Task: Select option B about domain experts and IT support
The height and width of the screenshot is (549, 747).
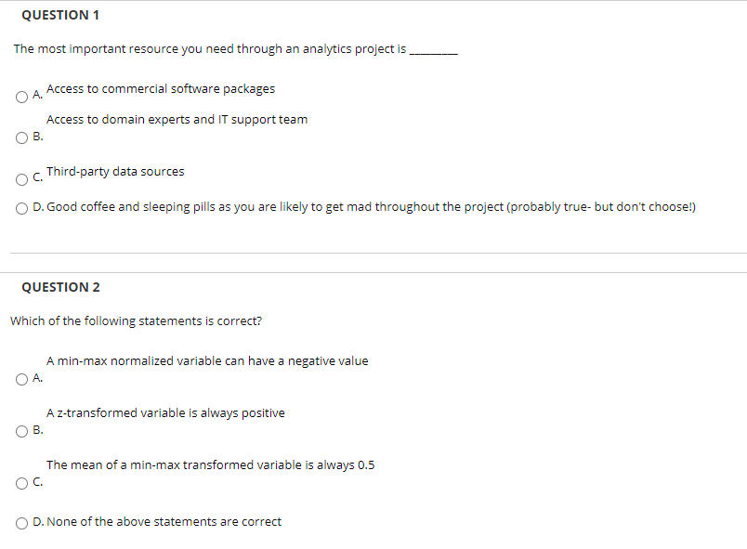Action: 20,137
